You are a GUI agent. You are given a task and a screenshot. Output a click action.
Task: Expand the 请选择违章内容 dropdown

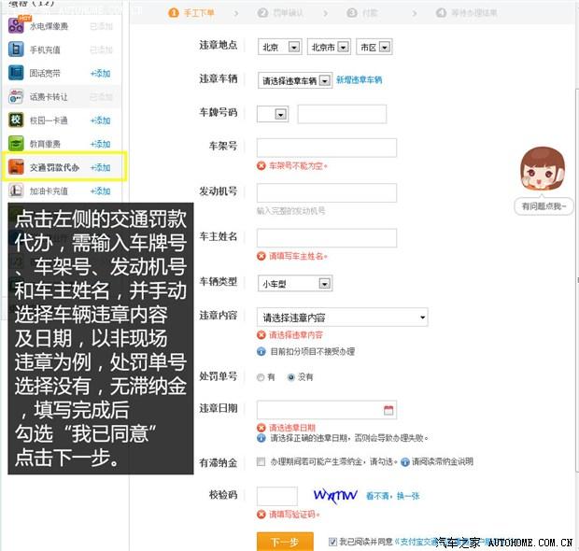[342, 318]
